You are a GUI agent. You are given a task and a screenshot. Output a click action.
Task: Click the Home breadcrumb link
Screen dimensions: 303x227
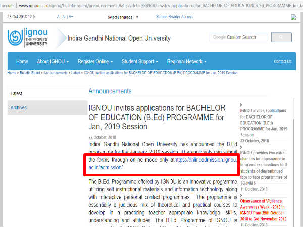[x=12, y=73]
